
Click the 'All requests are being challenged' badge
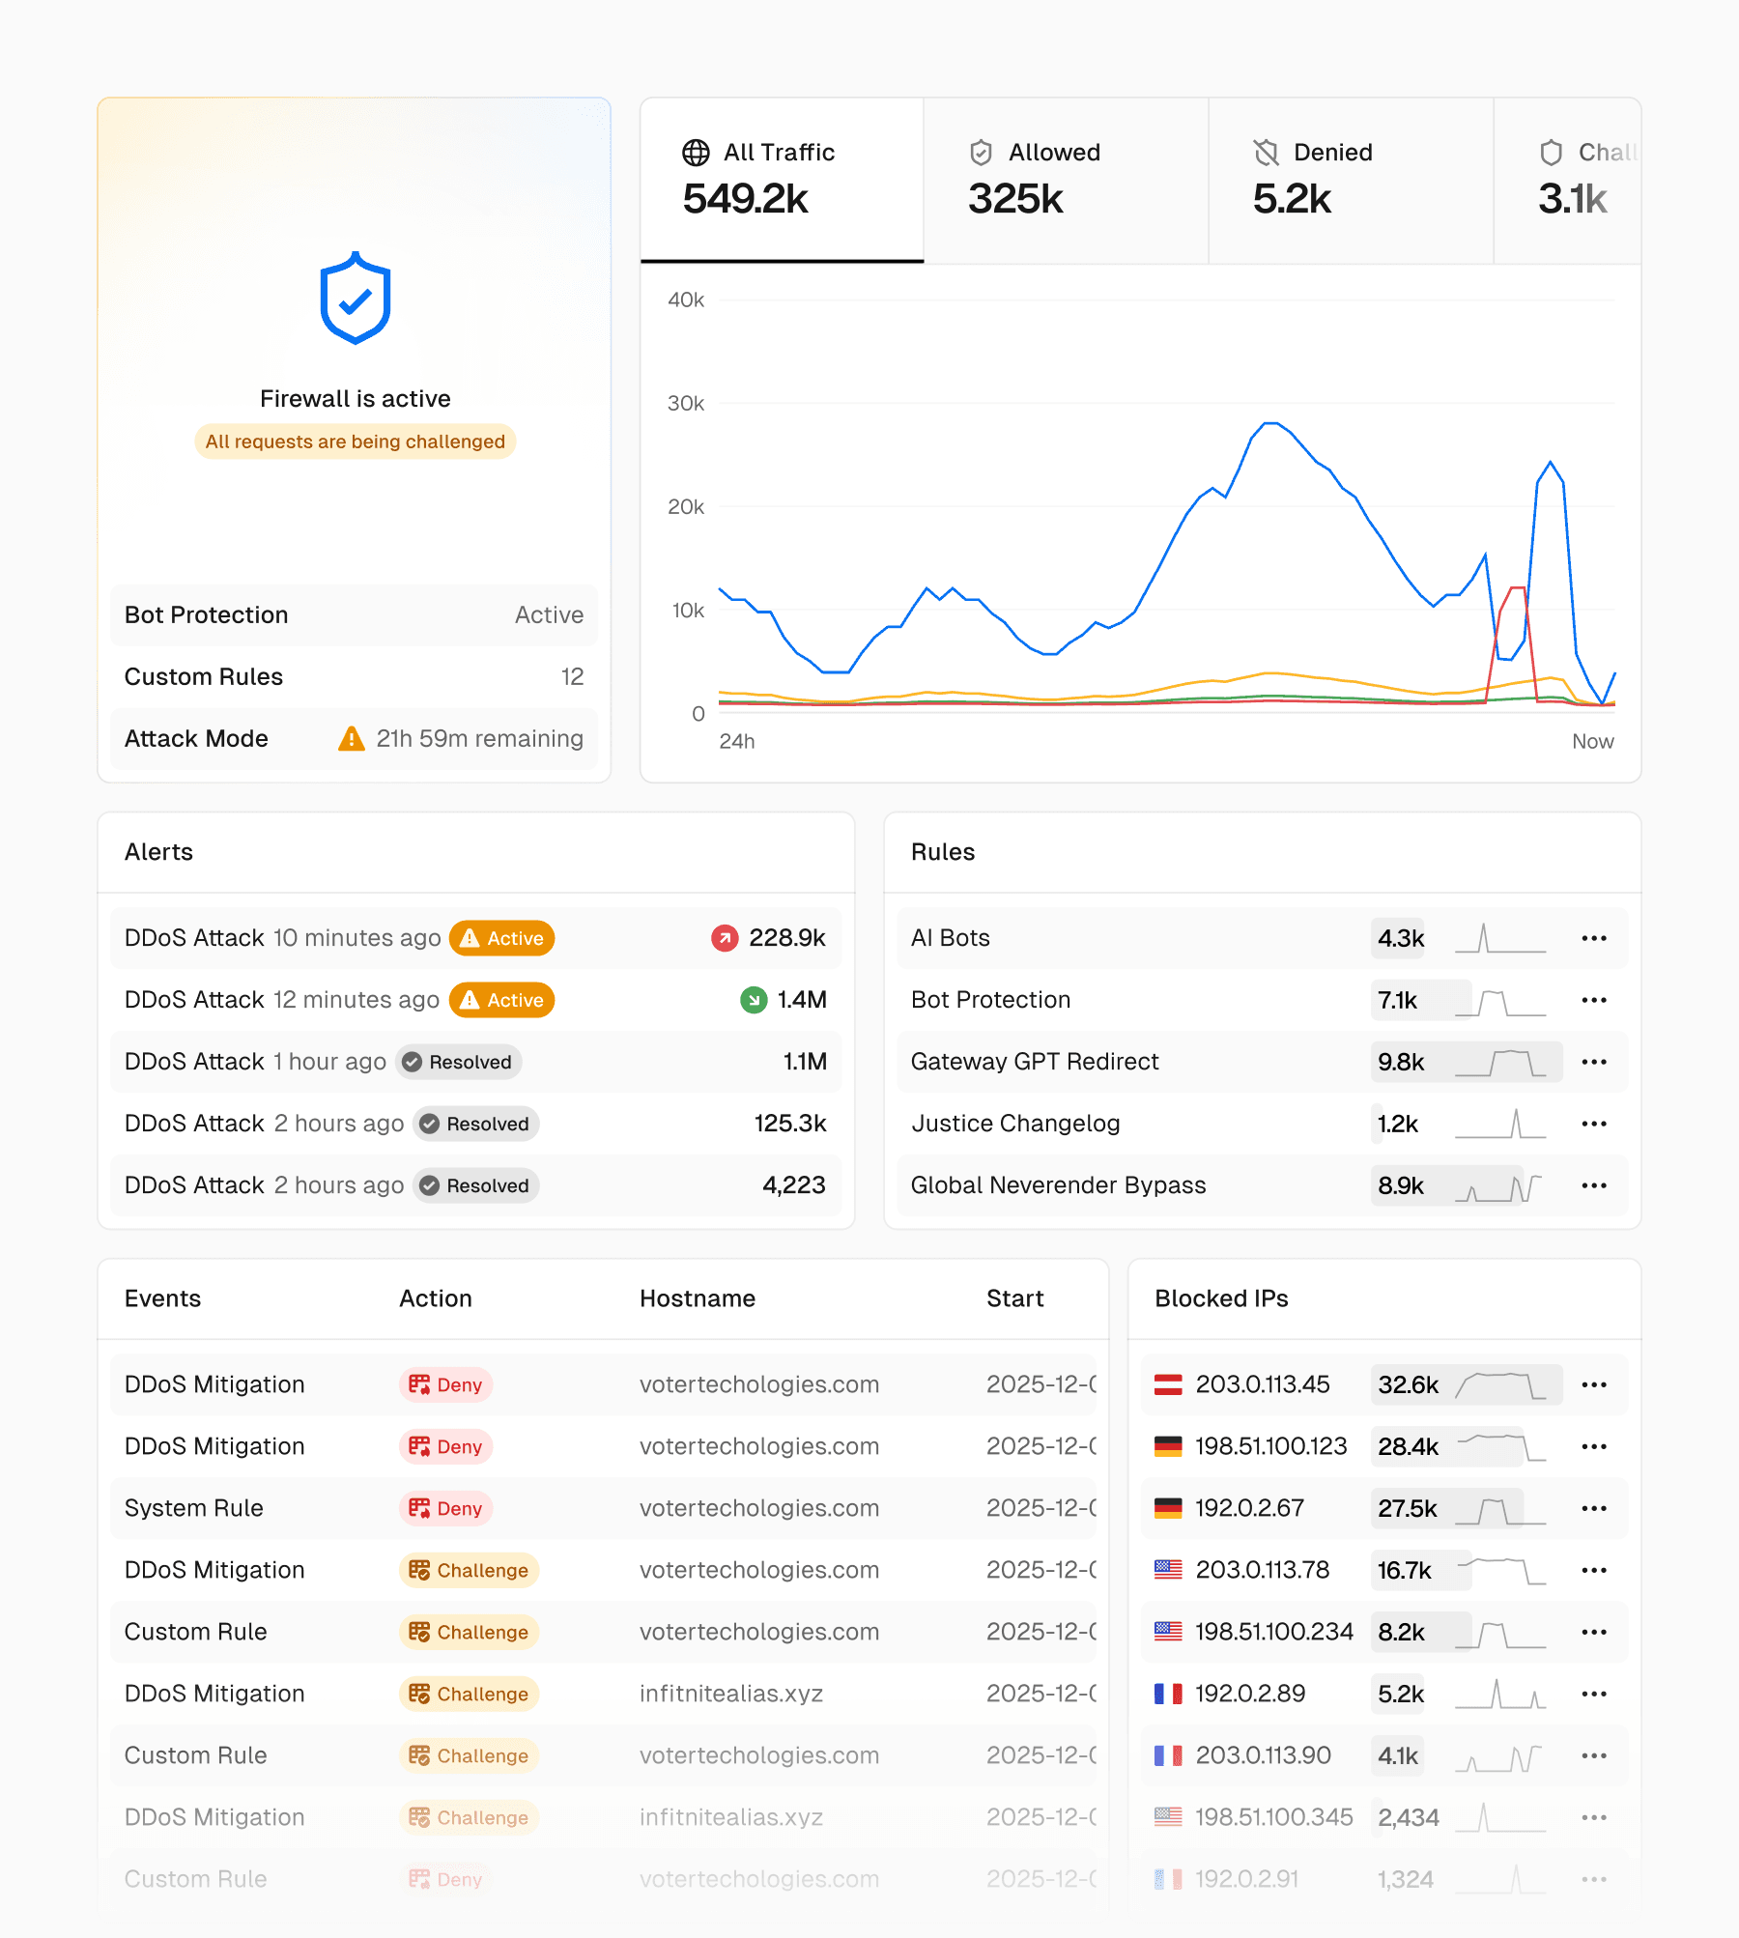[355, 442]
